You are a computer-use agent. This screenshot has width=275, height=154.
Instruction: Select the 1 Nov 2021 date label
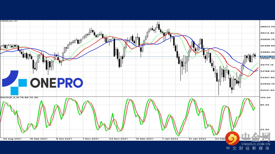coord(91,139)
